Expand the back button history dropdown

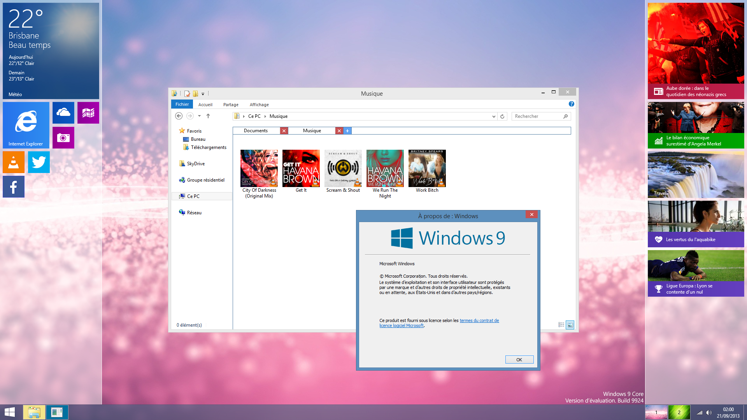pyautogui.click(x=199, y=116)
